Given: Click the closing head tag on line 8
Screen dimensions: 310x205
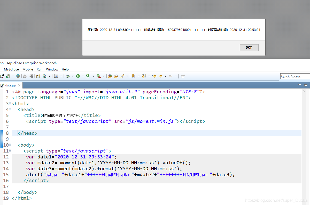Looking at the screenshot, I should coord(28,133).
